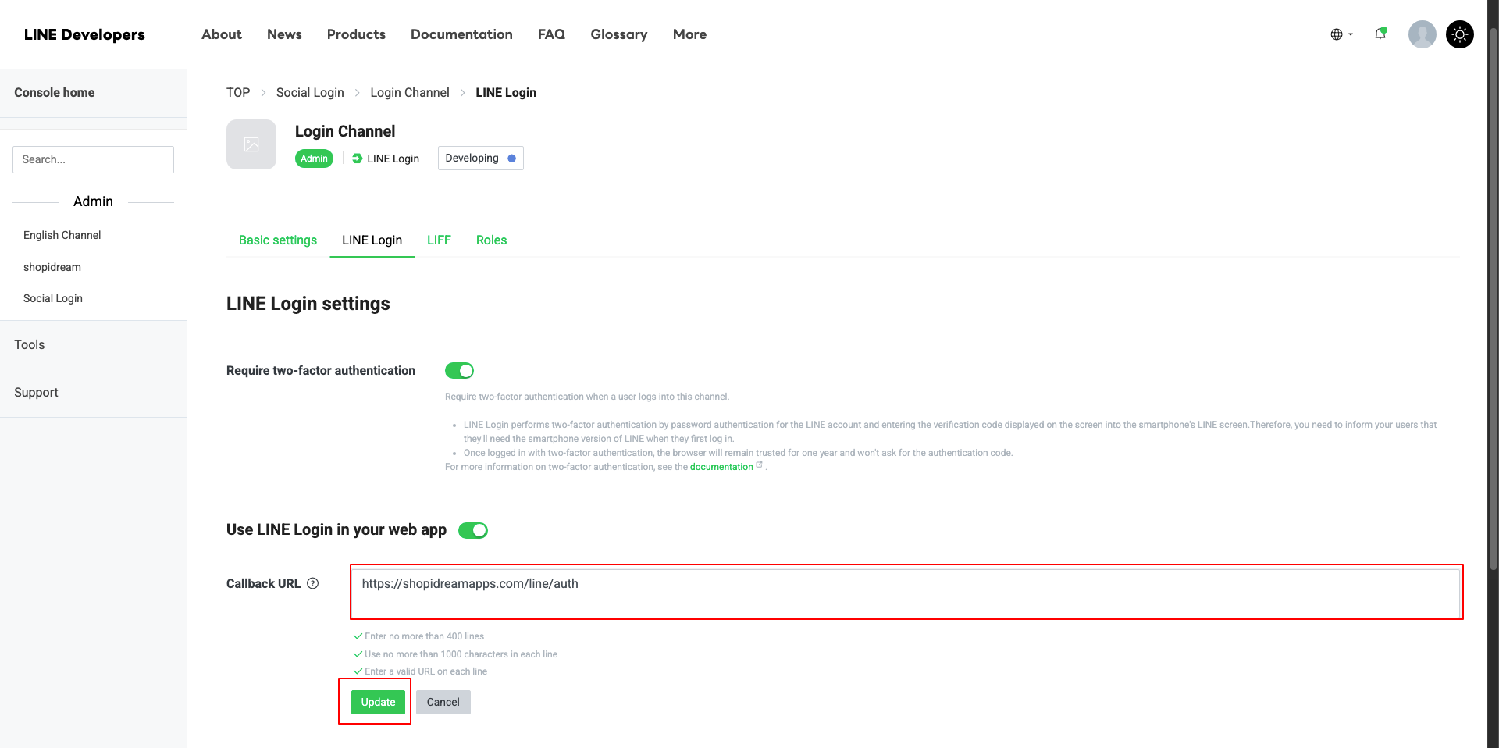Image resolution: width=1499 pixels, height=748 pixels.
Task: Go to TOP breadcrumb
Action: tap(238, 92)
